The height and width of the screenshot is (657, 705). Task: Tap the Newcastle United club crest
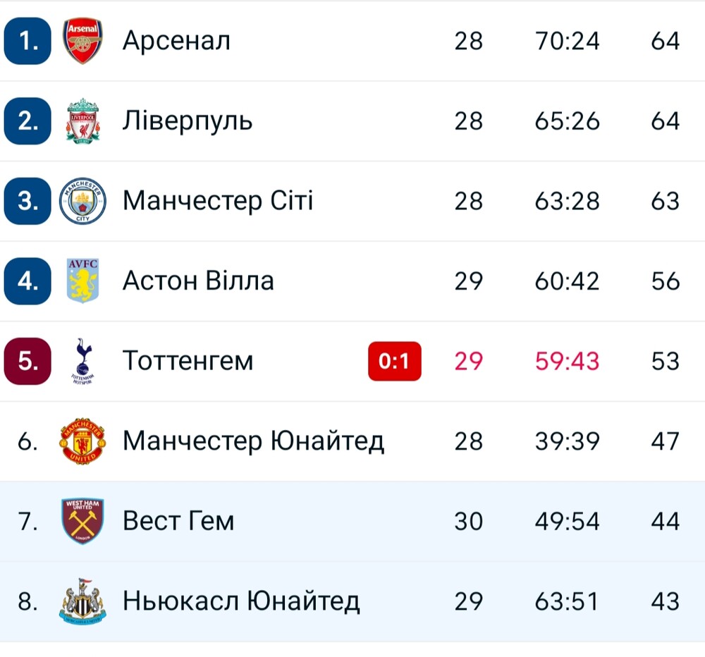[82, 601]
